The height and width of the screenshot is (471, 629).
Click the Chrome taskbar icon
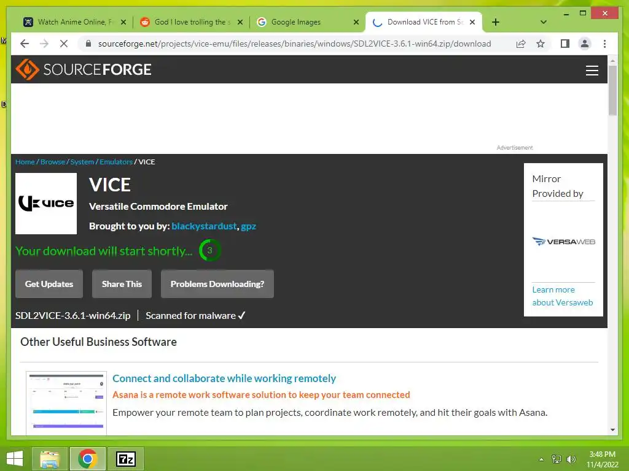pos(87,459)
